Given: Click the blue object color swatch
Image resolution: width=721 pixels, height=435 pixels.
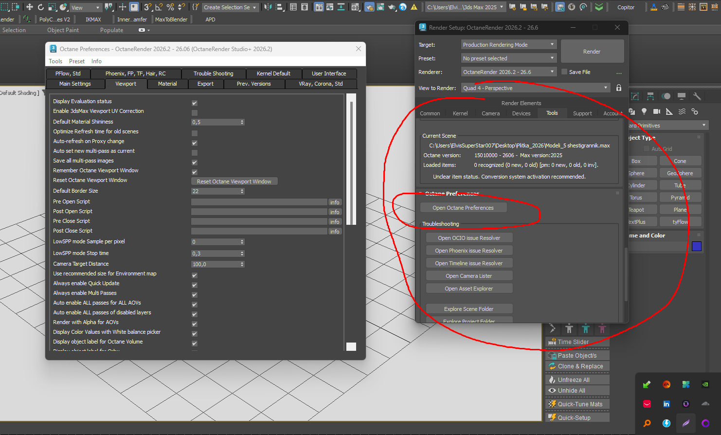Looking at the screenshot, I should (697, 246).
